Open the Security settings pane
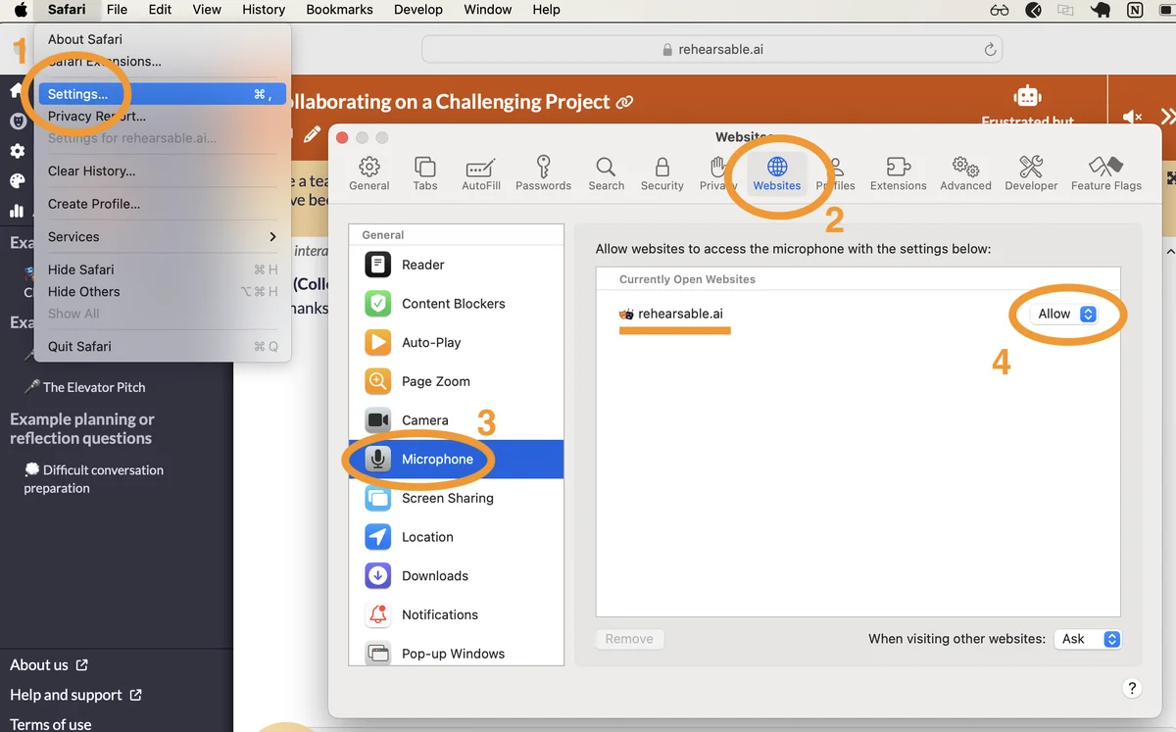Image resolution: width=1176 pixels, height=732 pixels. (x=662, y=172)
